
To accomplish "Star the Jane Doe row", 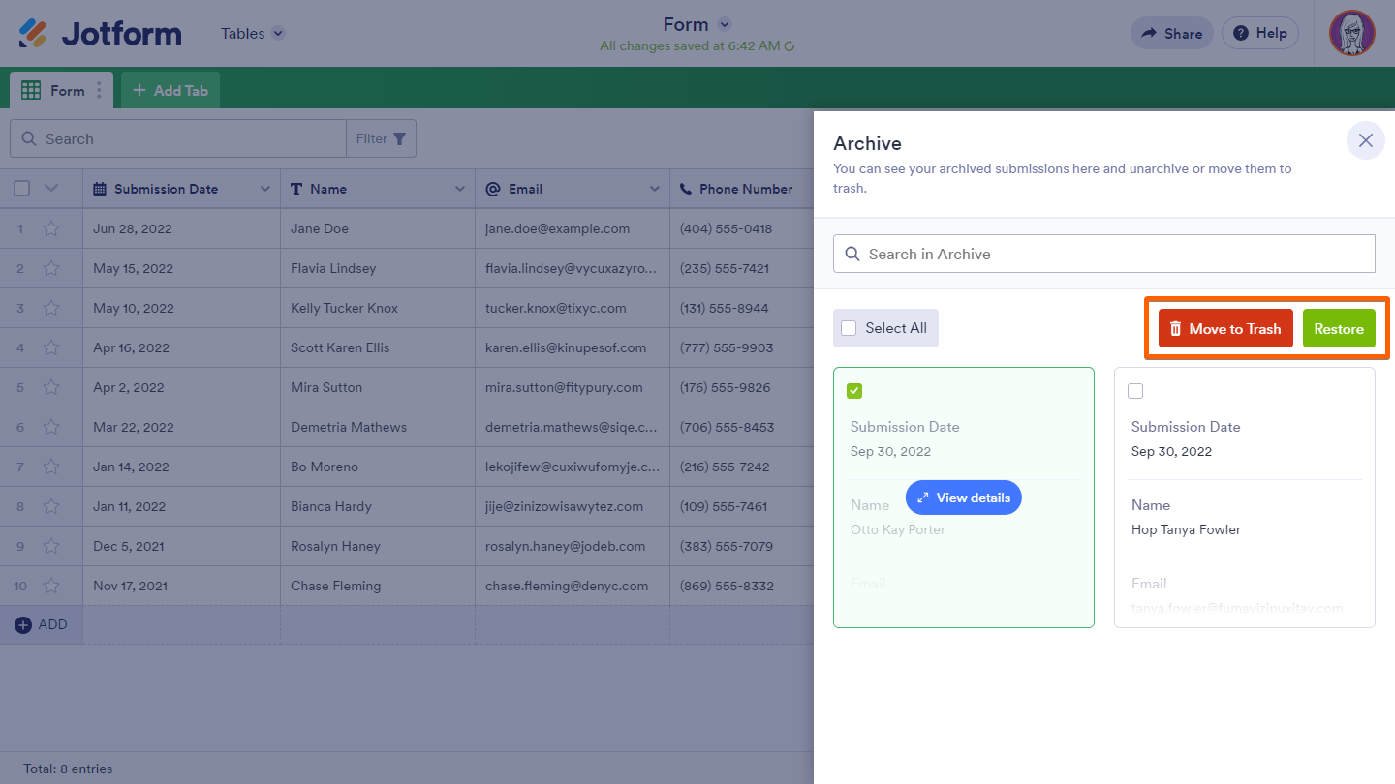I will tap(51, 228).
